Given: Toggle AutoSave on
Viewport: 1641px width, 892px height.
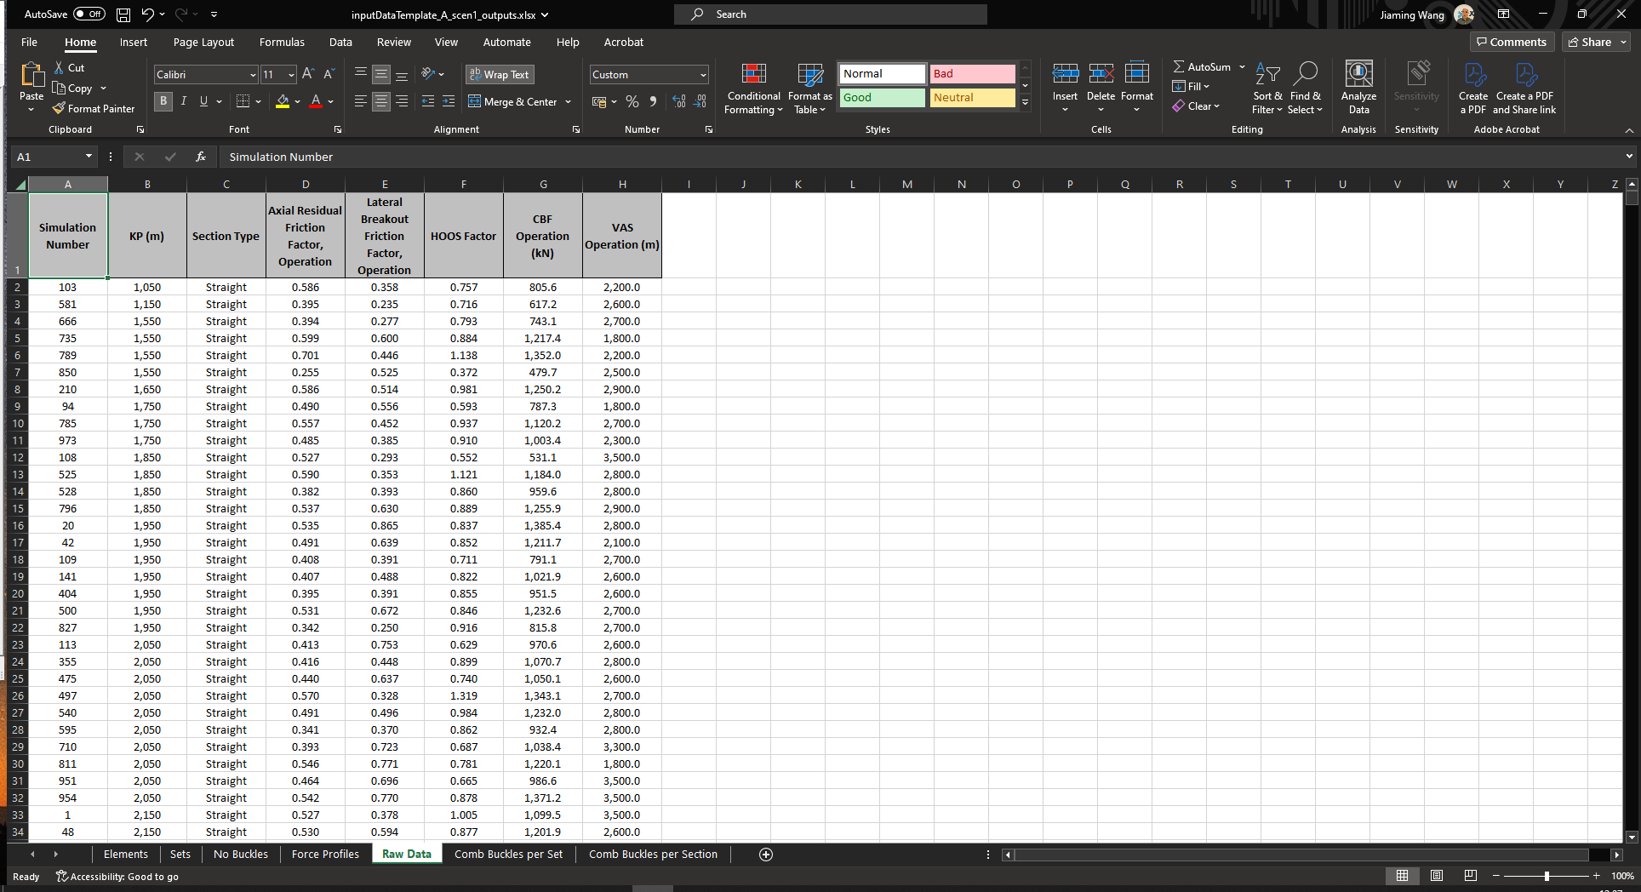Looking at the screenshot, I should click(x=89, y=14).
